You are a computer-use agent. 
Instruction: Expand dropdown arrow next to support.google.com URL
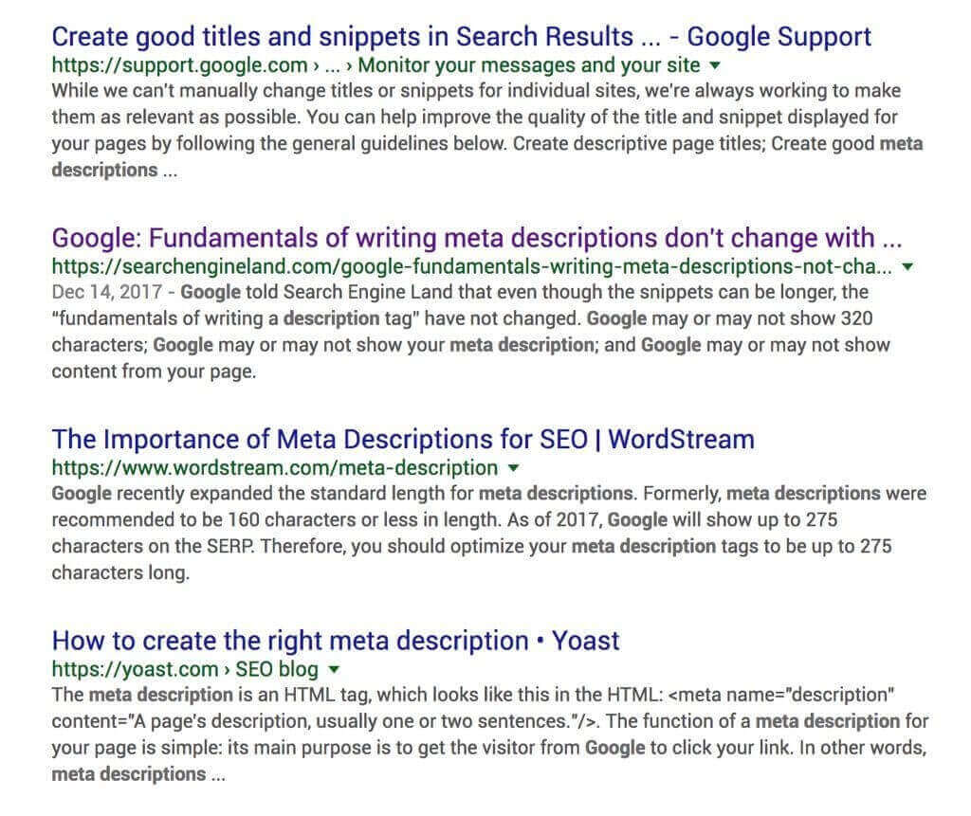pyautogui.click(x=715, y=65)
